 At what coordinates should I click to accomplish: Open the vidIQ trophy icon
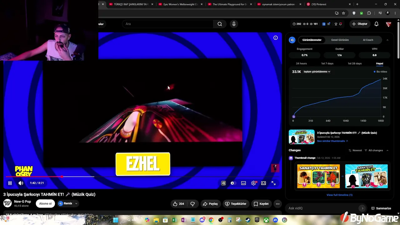[336, 24]
